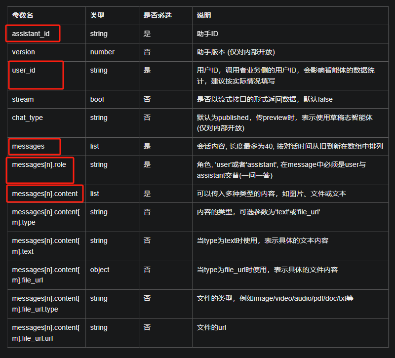The height and width of the screenshot is (358, 395).
Task: Click 否 in the chat_type row
Action: pyautogui.click(x=147, y=118)
